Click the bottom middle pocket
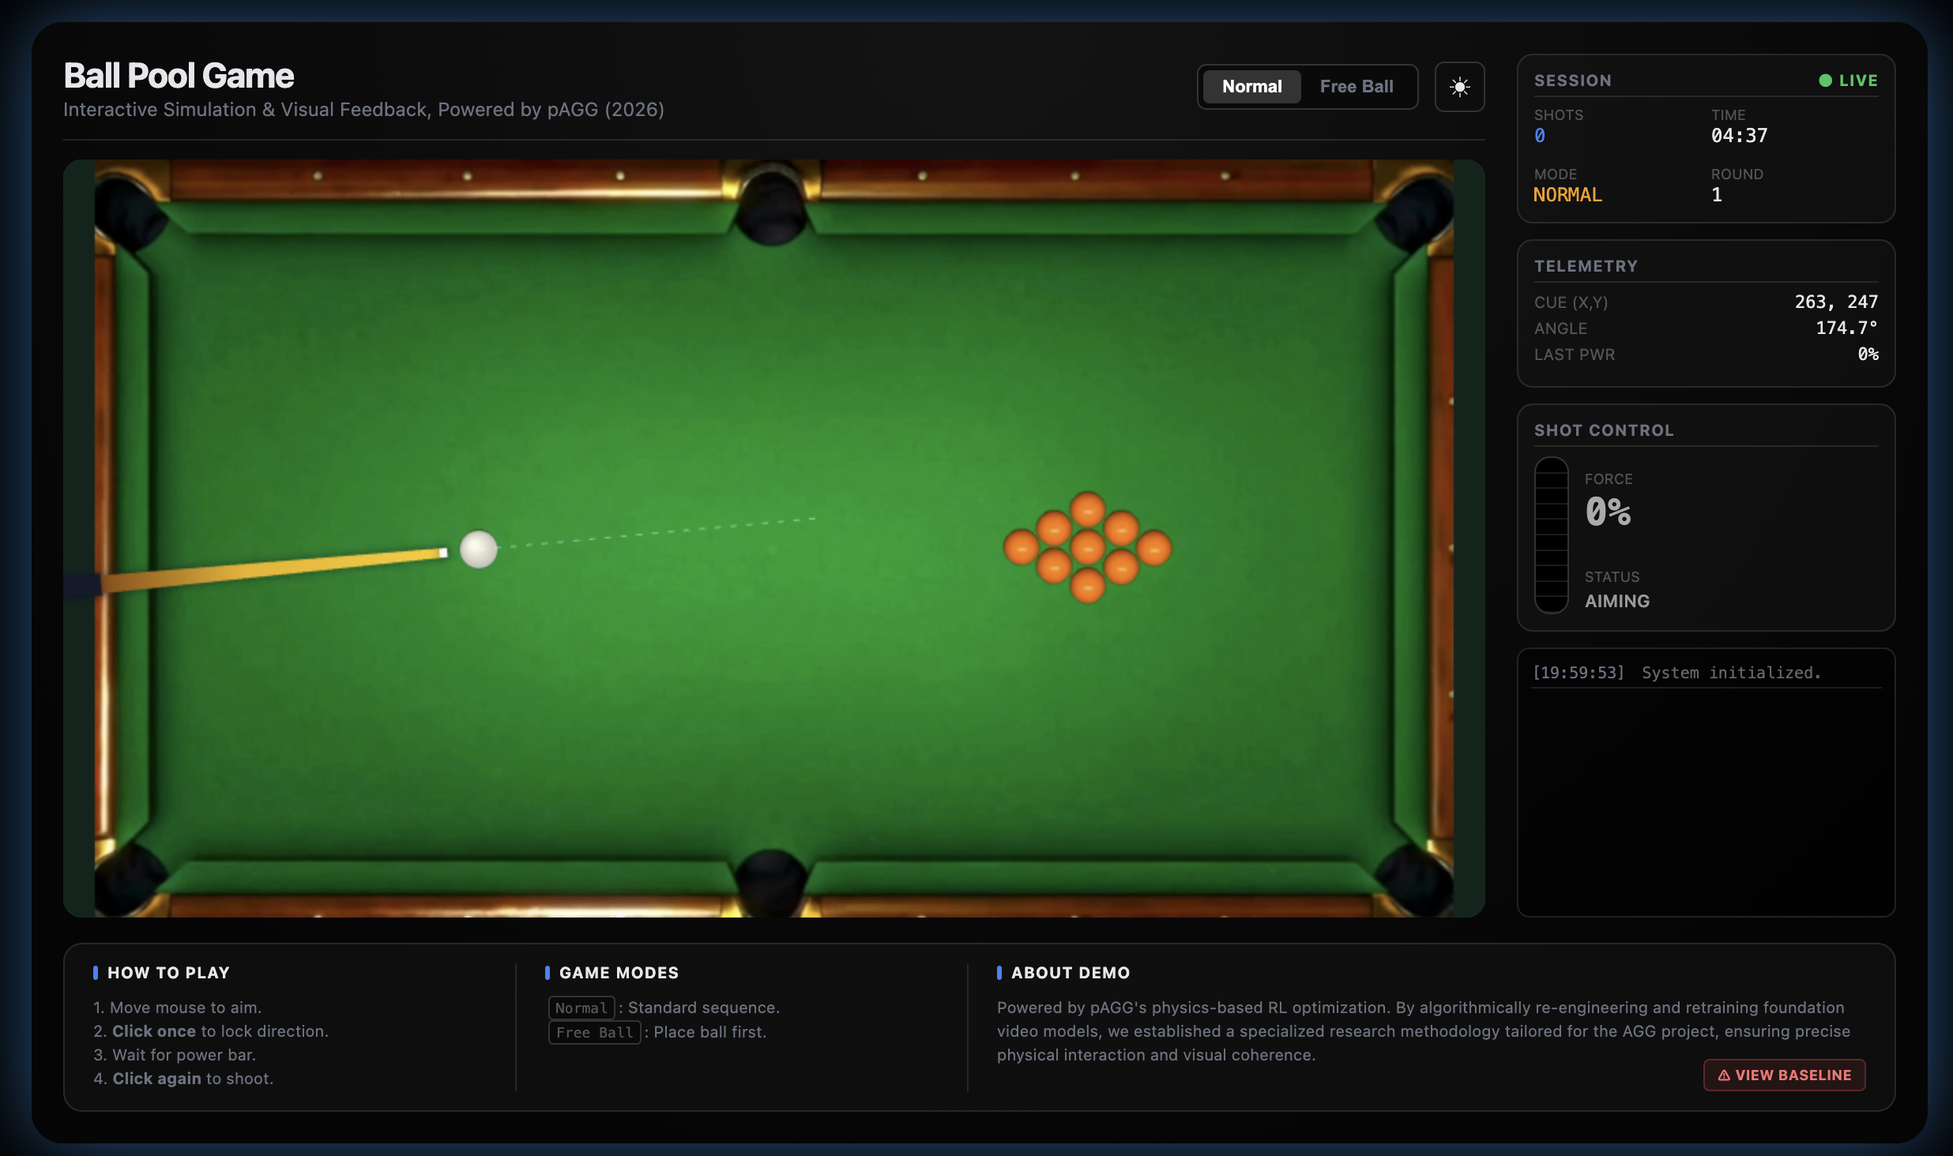The height and width of the screenshot is (1156, 1953). click(x=772, y=883)
